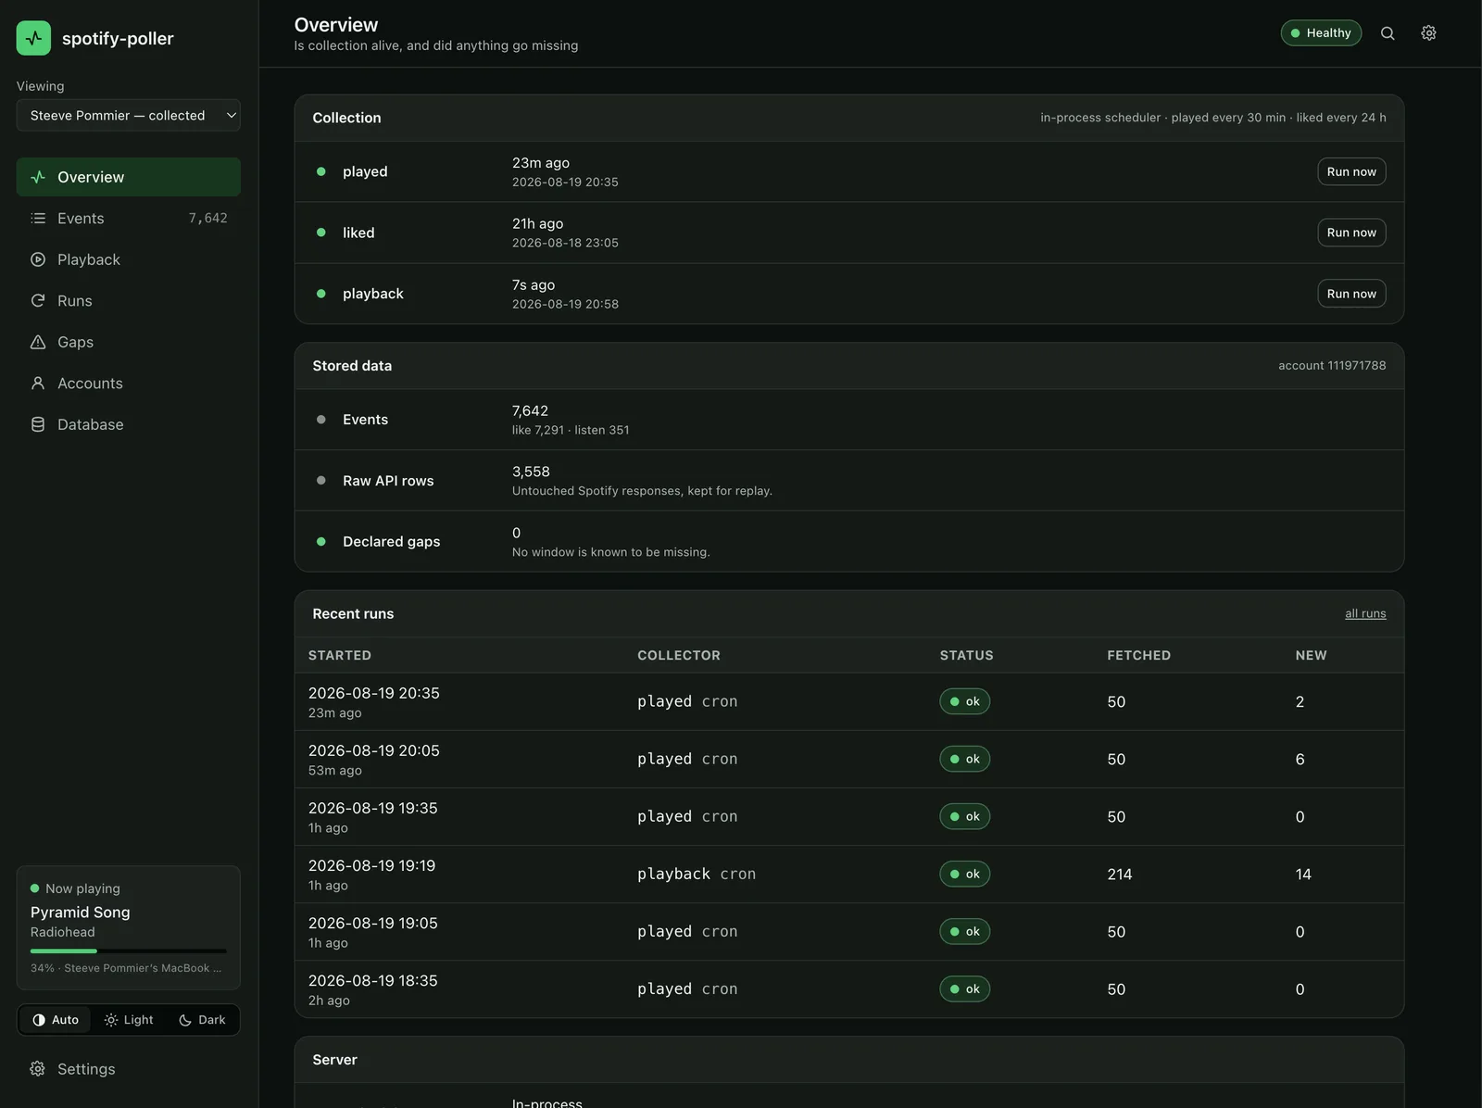Click the spotify-poller pulse logo icon
Image resolution: width=1482 pixels, height=1108 pixels.
34,38
